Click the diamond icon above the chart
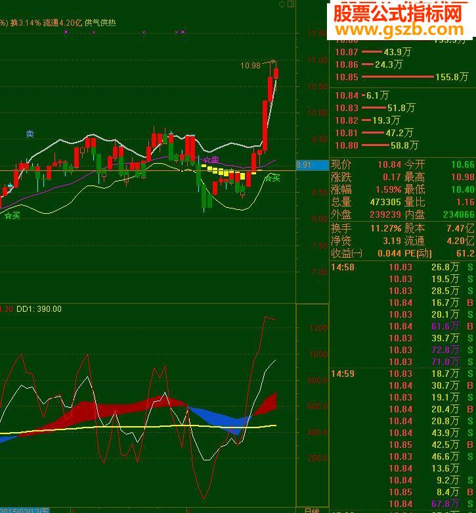 (282, 4)
